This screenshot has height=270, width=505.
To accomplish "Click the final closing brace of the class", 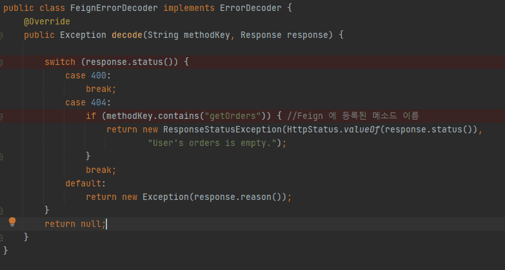I will click(5, 251).
